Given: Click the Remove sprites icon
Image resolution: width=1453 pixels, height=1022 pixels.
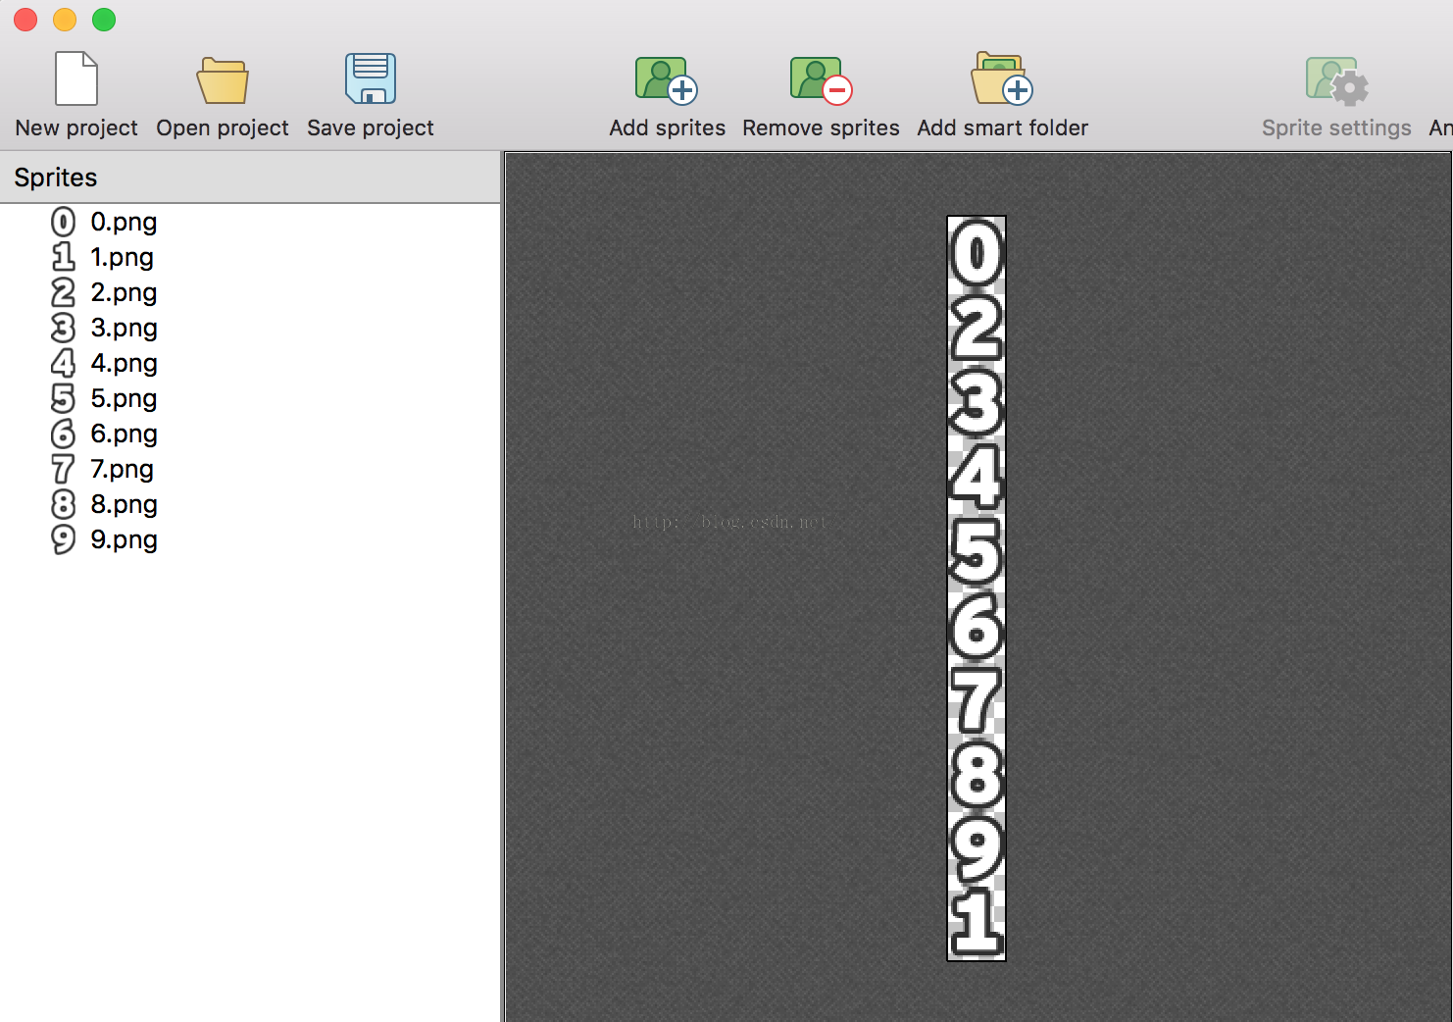Looking at the screenshot, I should click(822, 79).
